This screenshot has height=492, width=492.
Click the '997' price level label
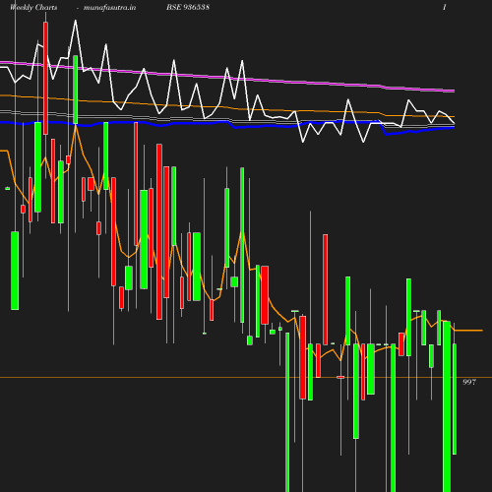coord(469,382)
